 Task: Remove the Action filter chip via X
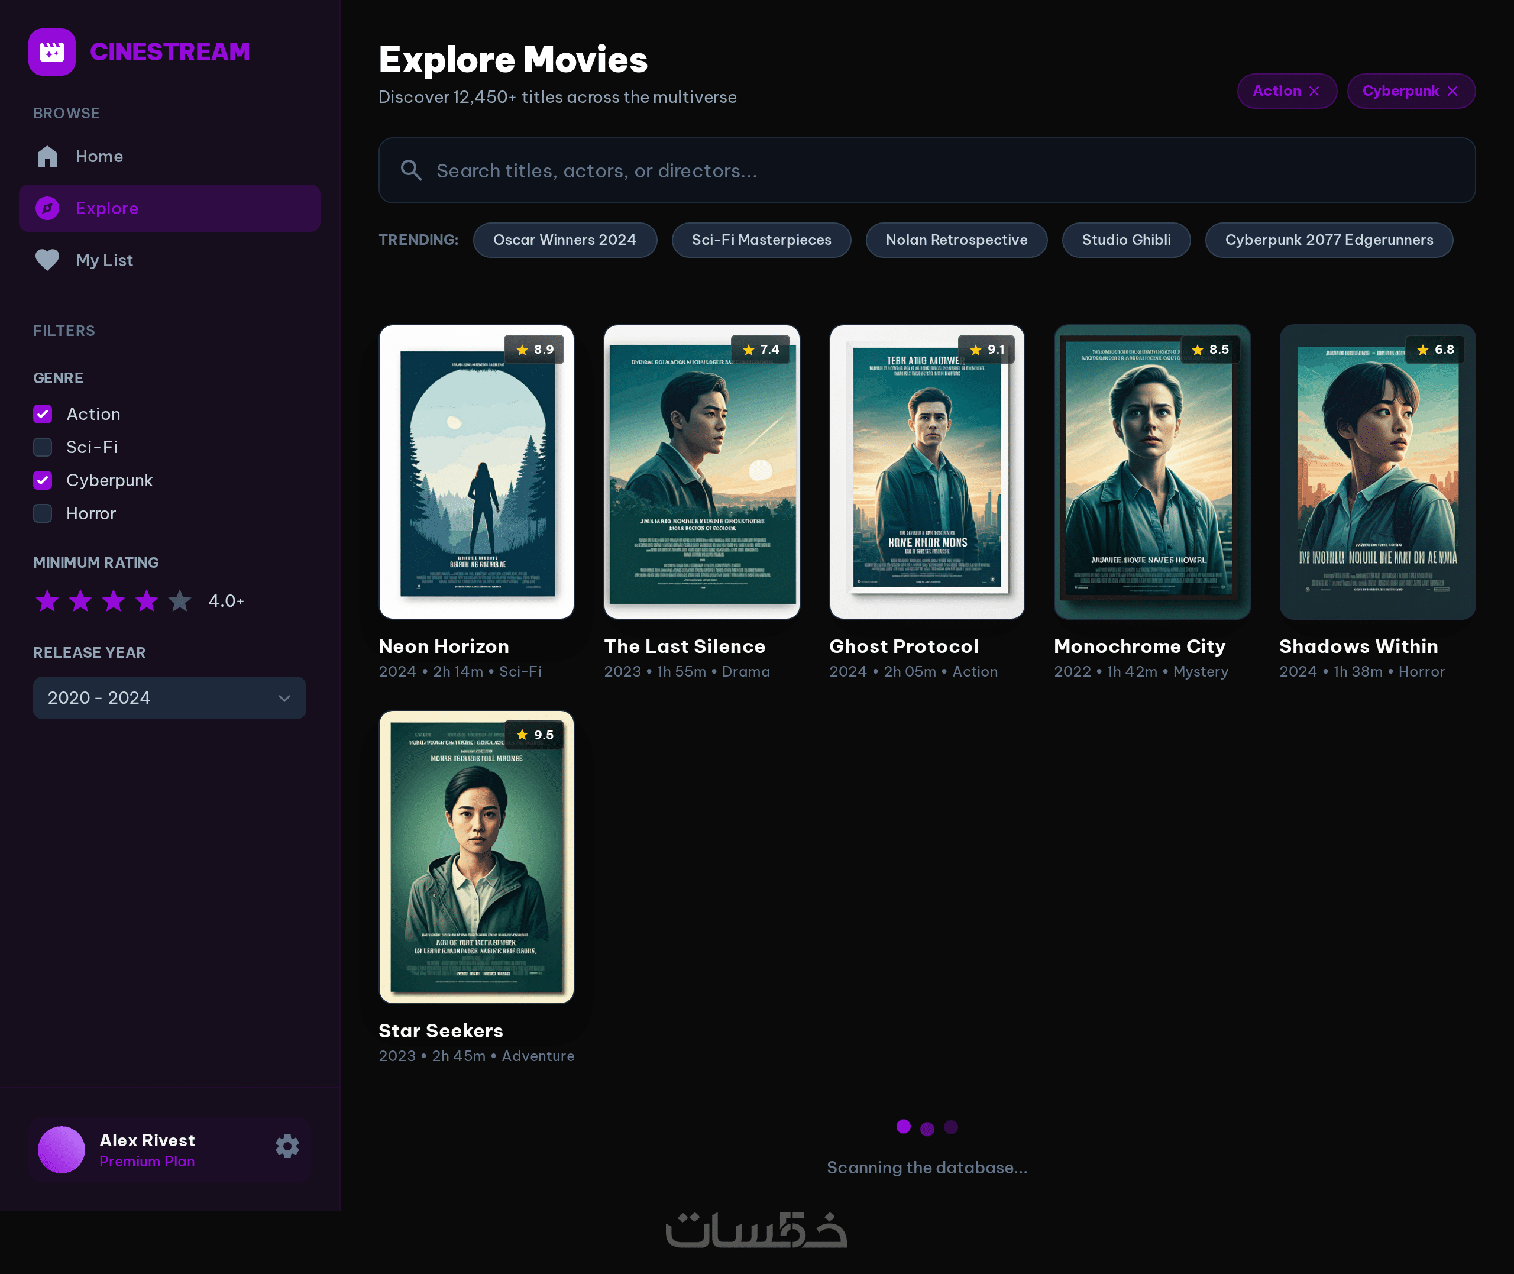click(x=1314, y=91)
